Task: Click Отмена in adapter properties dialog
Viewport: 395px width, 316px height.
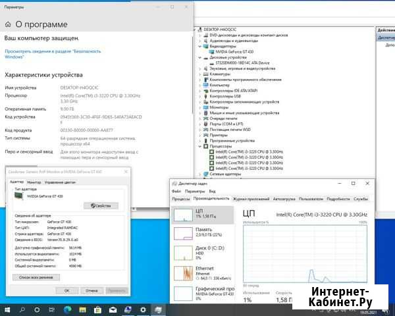Action: (92, 290)
